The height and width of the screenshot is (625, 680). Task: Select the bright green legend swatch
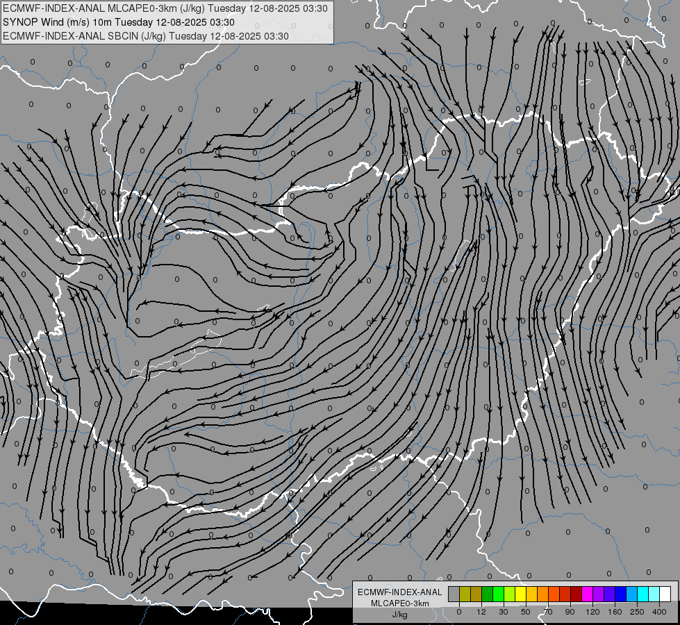(x=498, y=594)
